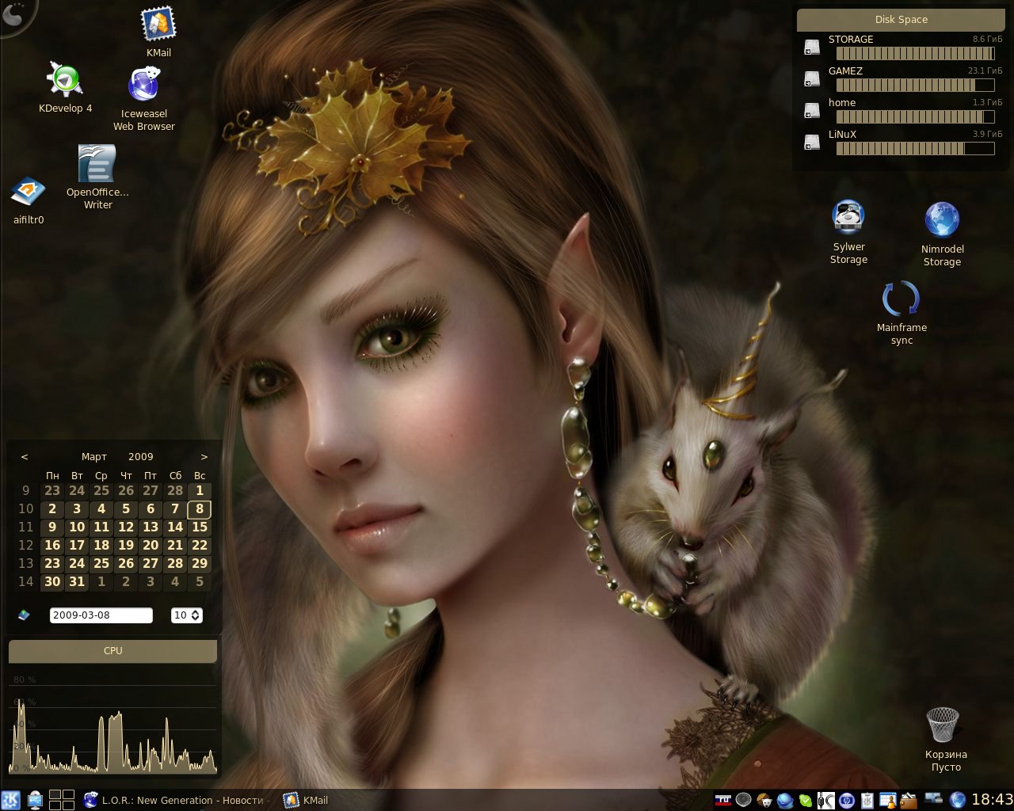
Task: Open the KDE application launcher menu
Action: (11, 800)
